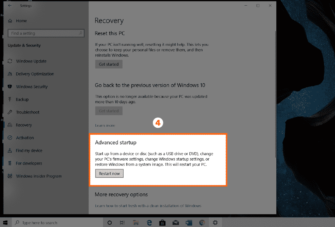Open the Learn more link

105,126
